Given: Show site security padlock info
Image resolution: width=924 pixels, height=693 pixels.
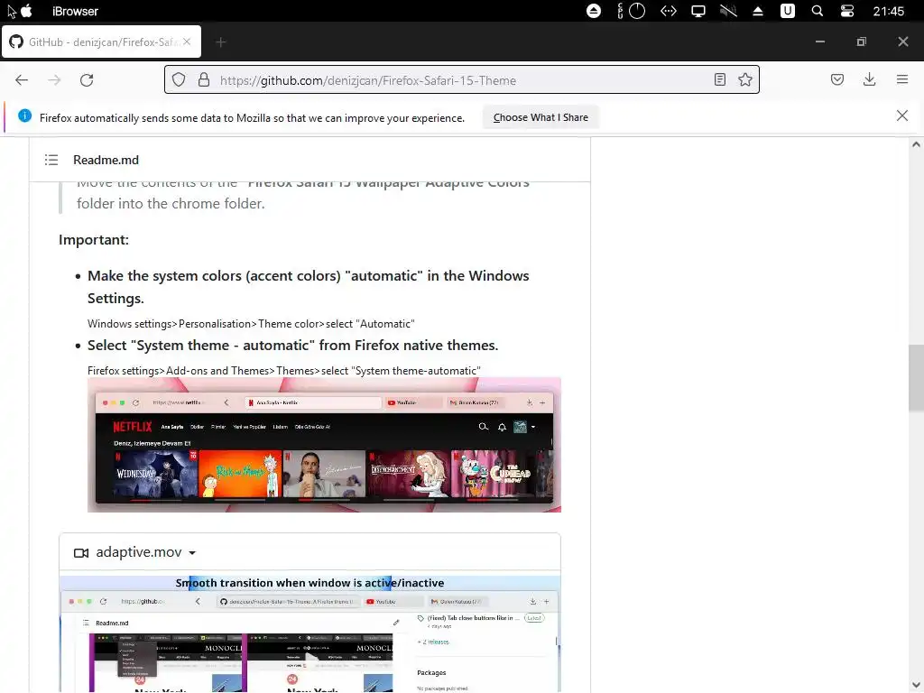Looking at the screenshot, I should [x=204, y=79].
